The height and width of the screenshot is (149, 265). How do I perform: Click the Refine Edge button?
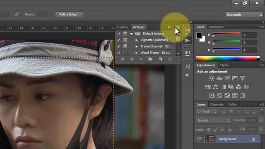tap(69, 14)
